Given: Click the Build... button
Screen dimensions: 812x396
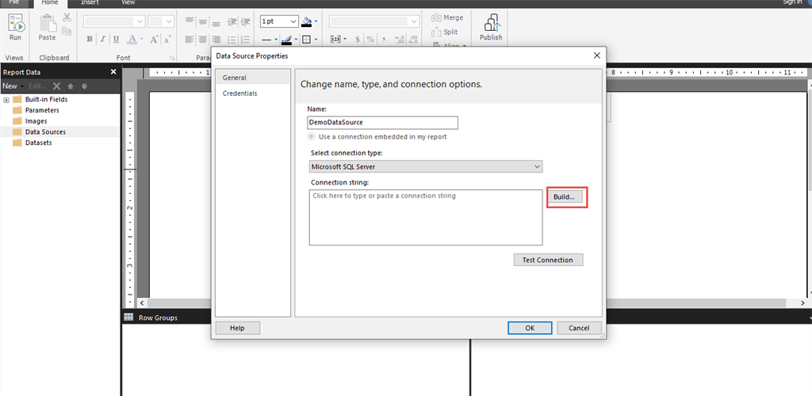Looking at the screenshot, I should pyautogui.click(x=564, y=197).
